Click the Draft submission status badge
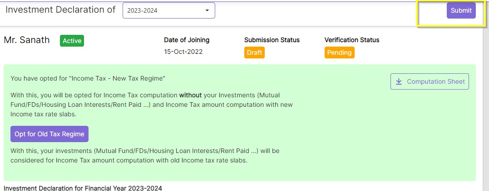Image resolution: width=489 pixels, height=191 pixels. coord(254,53)
